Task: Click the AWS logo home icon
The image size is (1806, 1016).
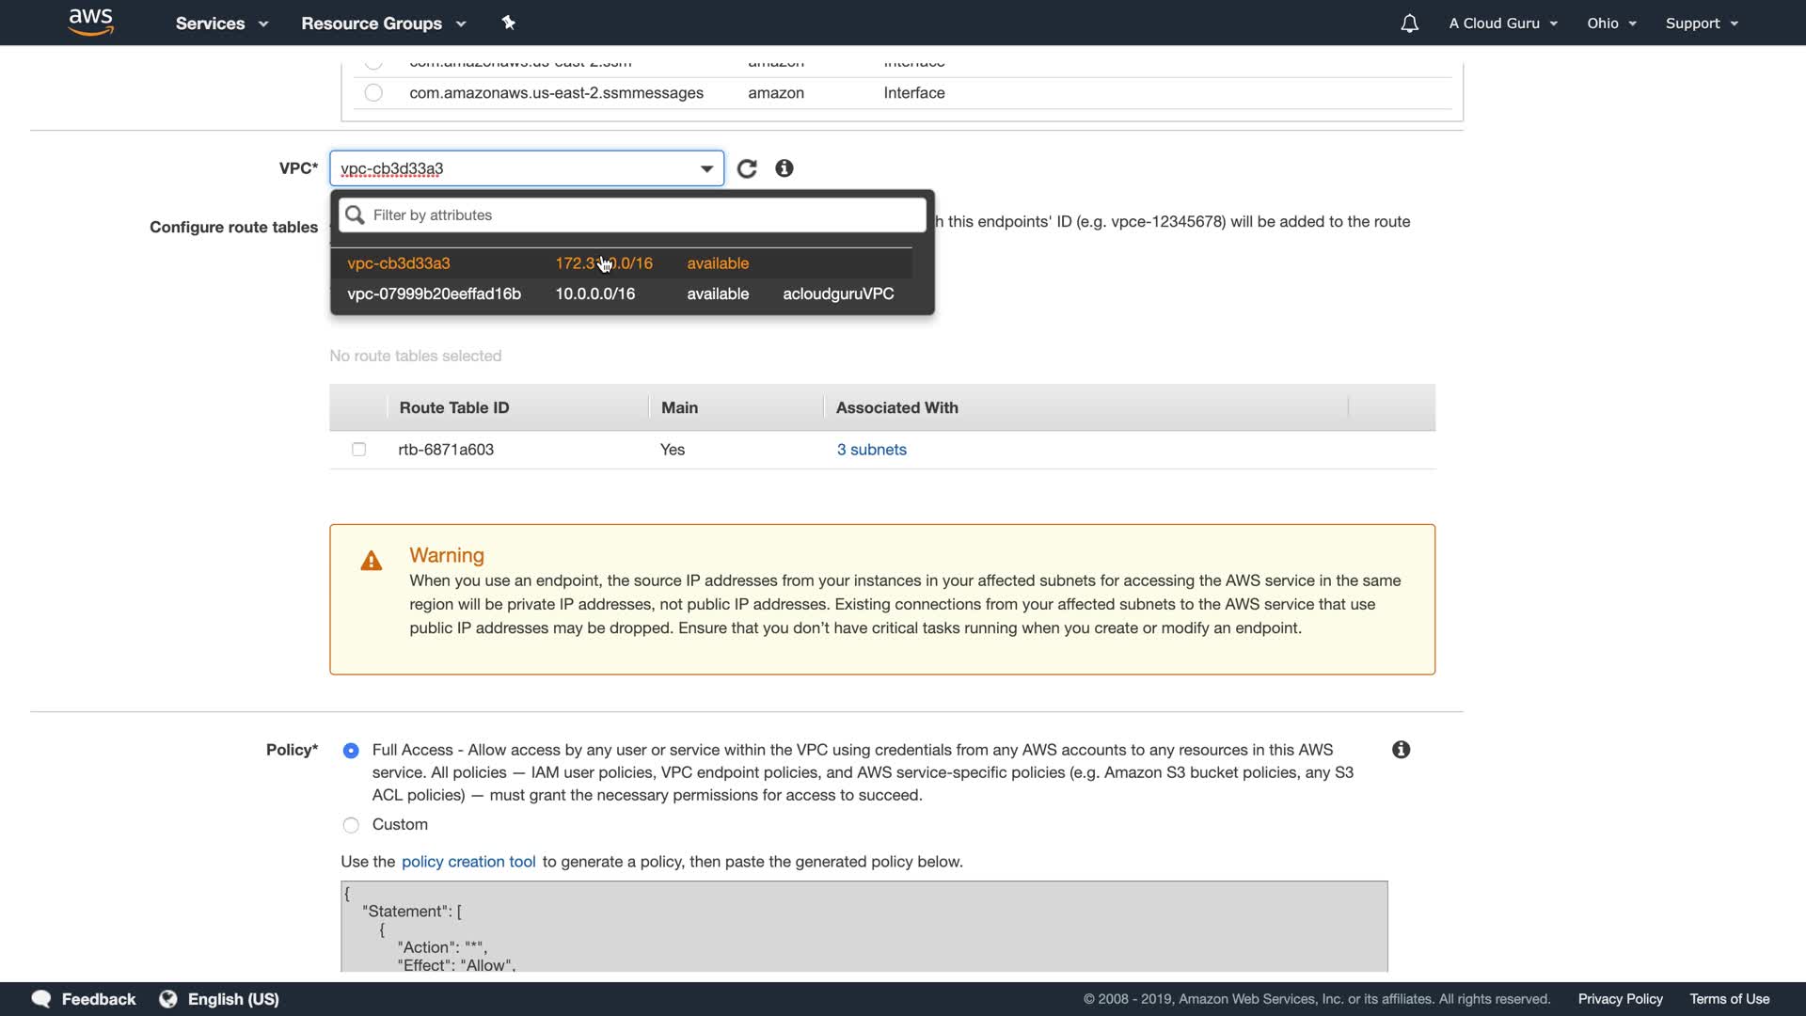Action: point(91,23)
